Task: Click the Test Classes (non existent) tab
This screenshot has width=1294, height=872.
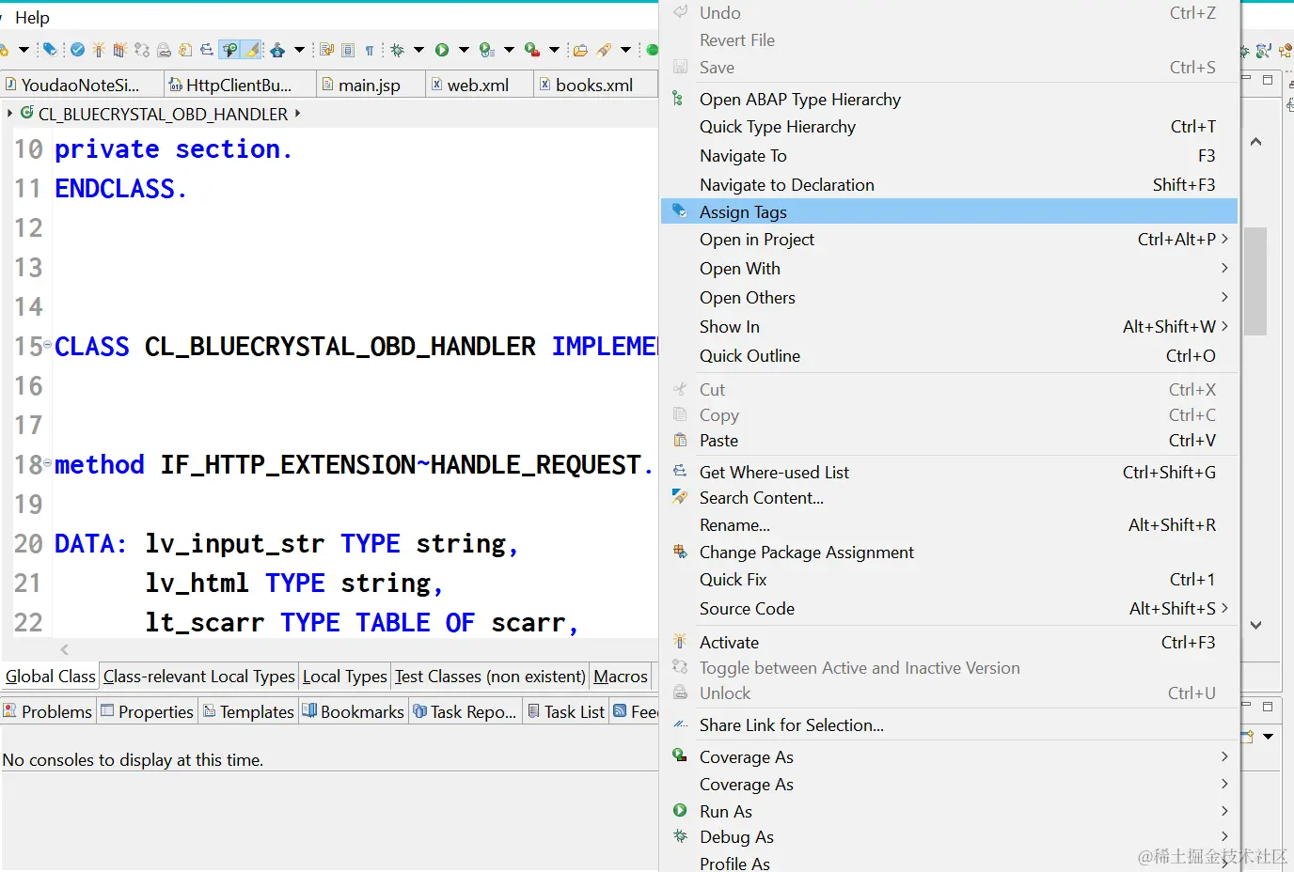Action: 490,676
